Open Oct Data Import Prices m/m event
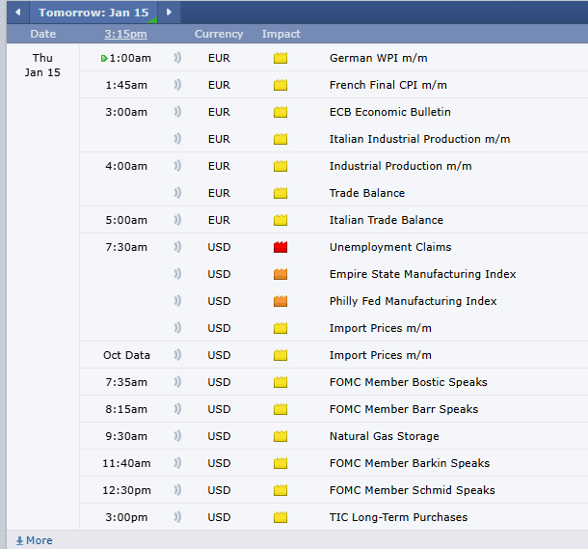The width and height of the screenshot is (588, 549). [380, 355]
